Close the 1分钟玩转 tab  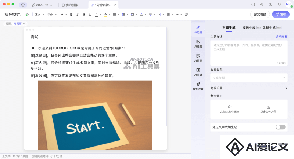click(115, 5)
